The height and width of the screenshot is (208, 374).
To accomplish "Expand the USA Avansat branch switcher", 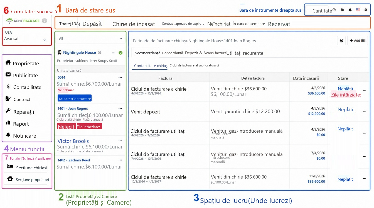I will pos(27,36).
